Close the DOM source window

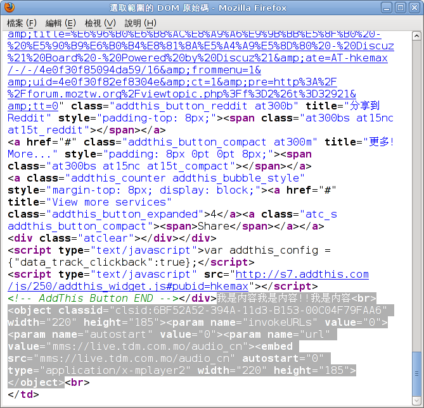pyautogui.click(x=413, y=8)
